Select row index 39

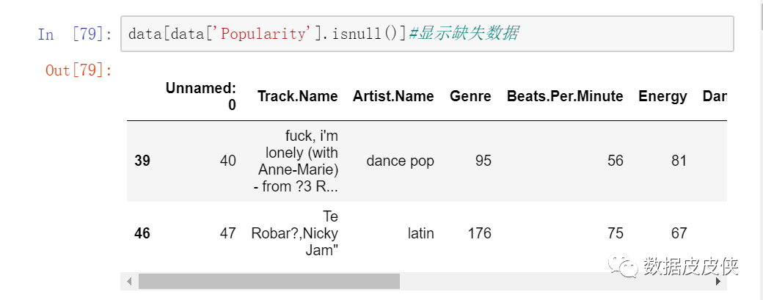(x=142, y=161)
